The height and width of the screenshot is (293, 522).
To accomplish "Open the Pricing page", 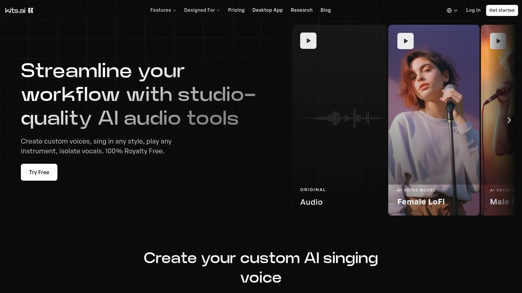I will [x=236, y=10].
